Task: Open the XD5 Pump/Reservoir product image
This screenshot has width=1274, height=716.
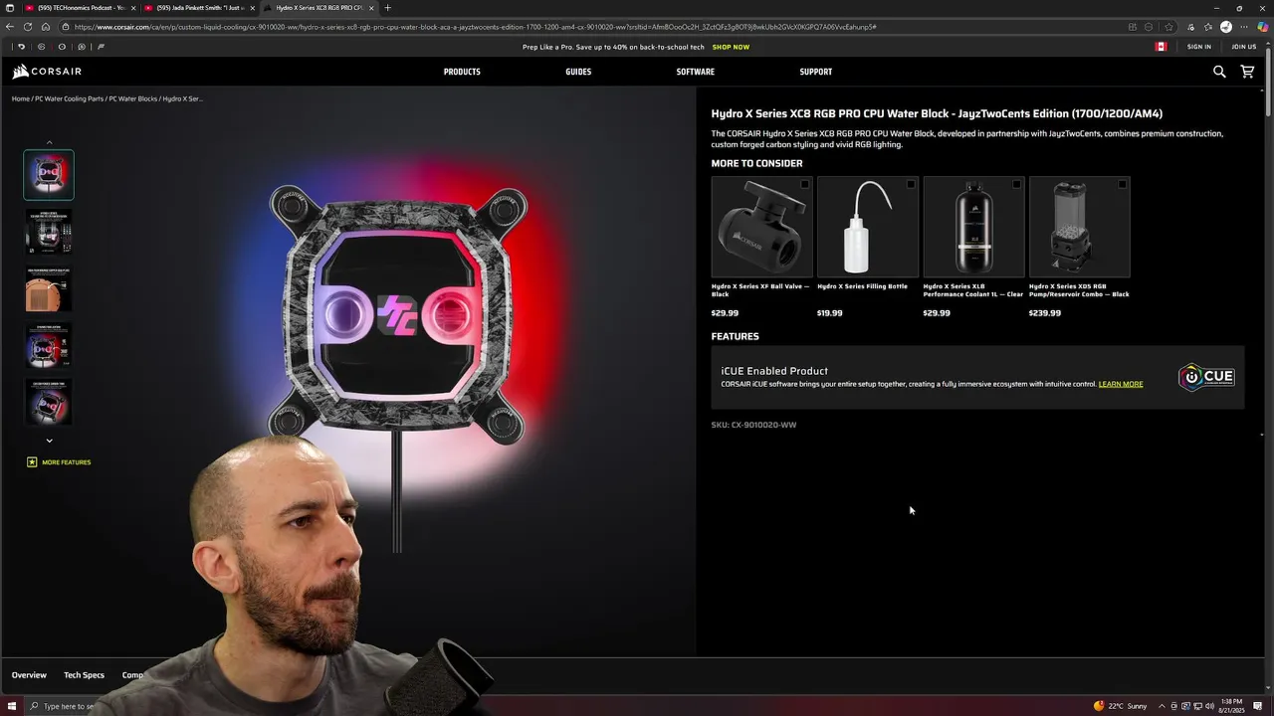Action: coord(1079,227)
